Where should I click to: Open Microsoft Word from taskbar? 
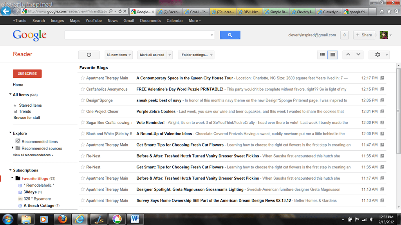coord(135,219)
